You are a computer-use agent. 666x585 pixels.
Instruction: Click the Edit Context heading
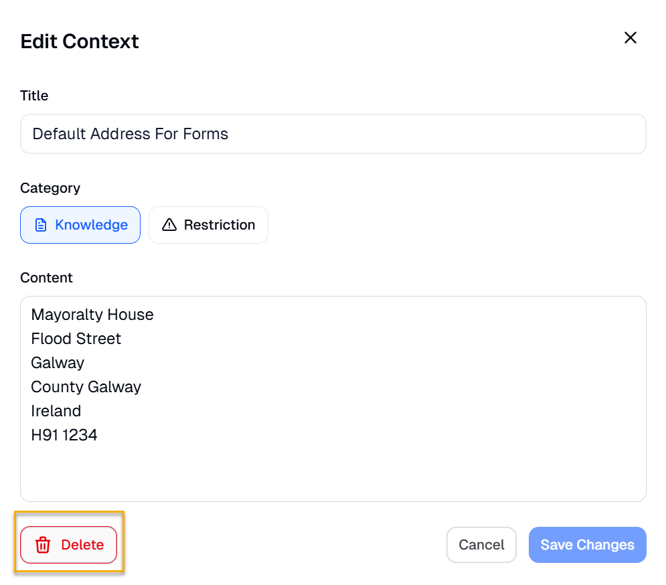[80, 41]
